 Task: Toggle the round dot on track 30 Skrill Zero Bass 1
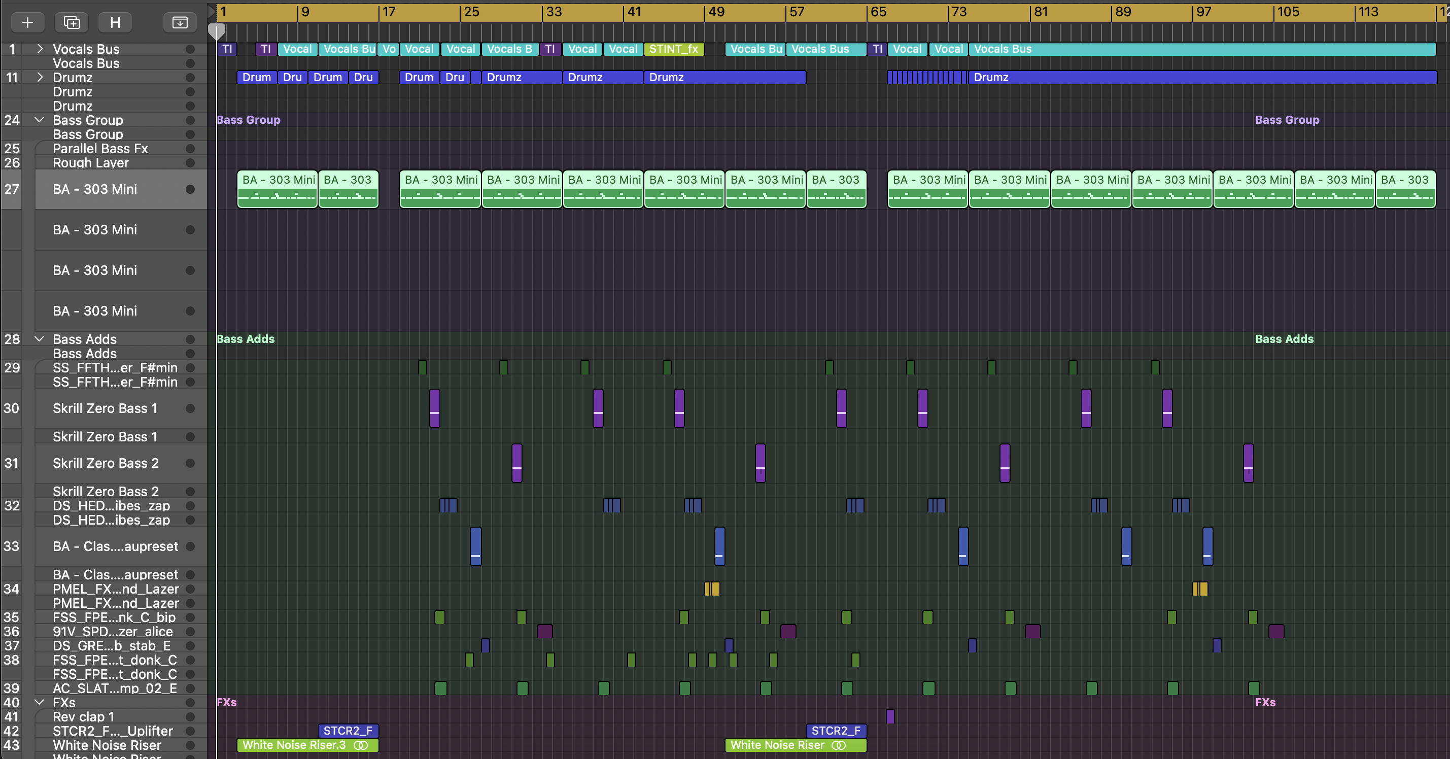[x=190, y=408]
